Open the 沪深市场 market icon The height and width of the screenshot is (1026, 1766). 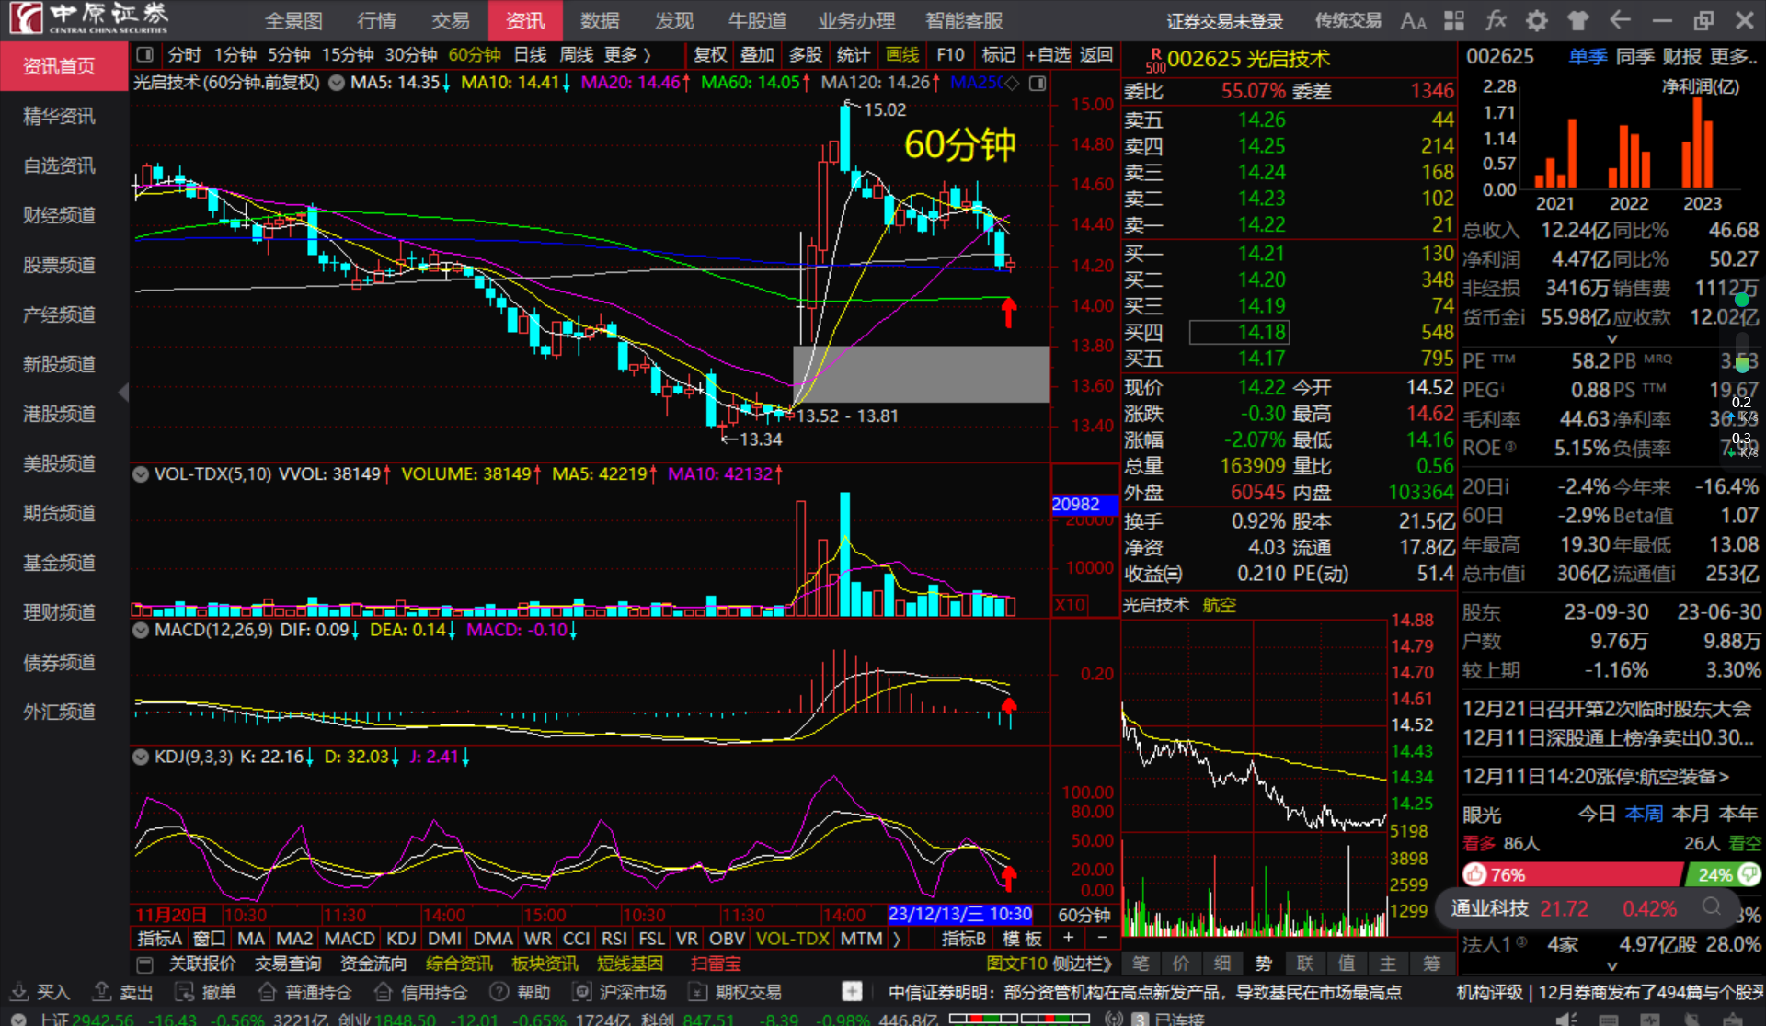coord(582,992)
